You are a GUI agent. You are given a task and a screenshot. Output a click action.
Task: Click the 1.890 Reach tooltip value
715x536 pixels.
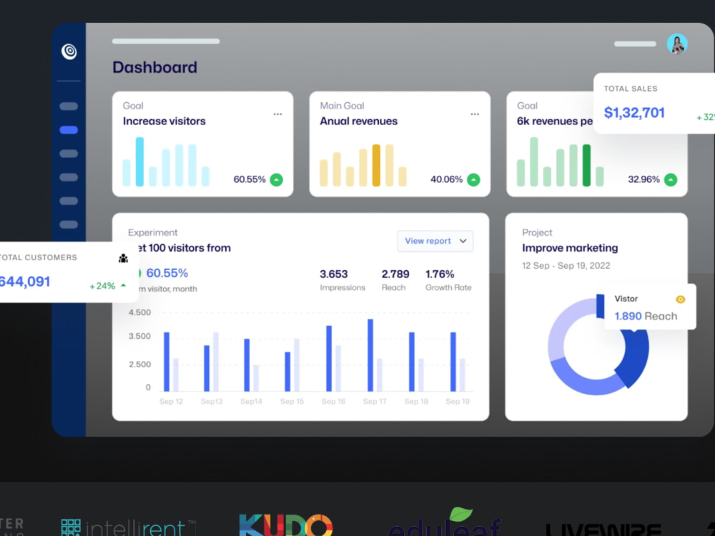point(646,316)
